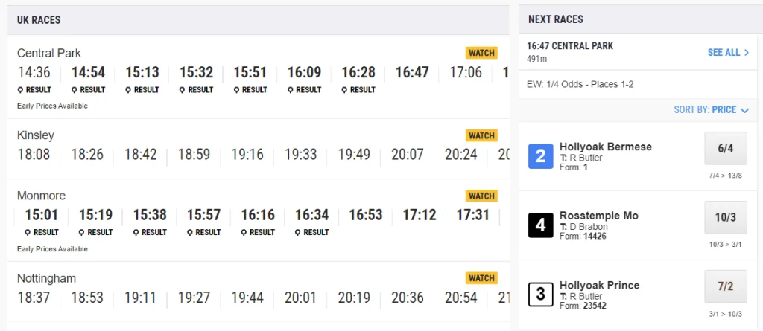Open the Central Park 16:47 race

click(x=412, y=73)
